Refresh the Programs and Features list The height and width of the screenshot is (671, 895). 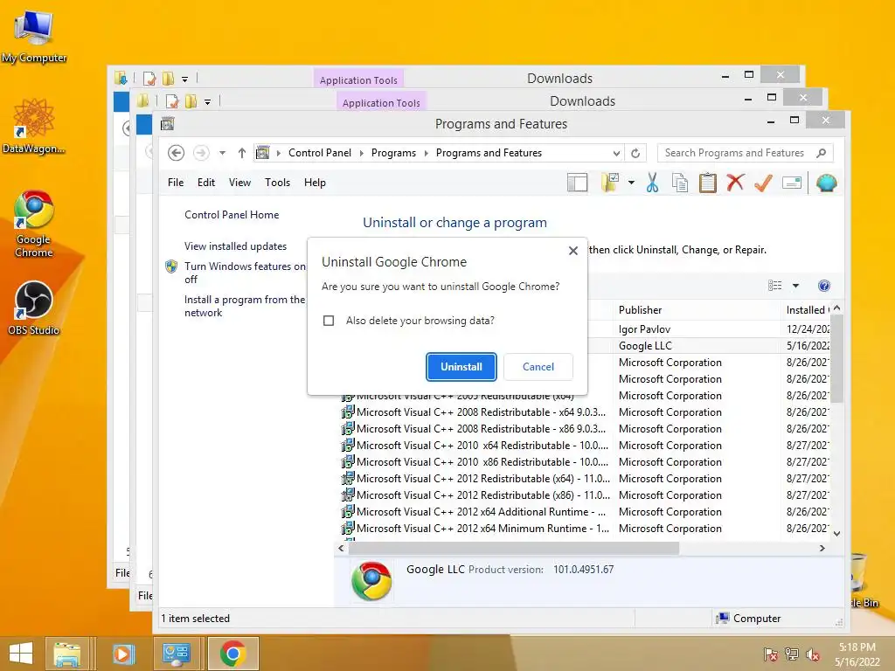coord(635,153)
